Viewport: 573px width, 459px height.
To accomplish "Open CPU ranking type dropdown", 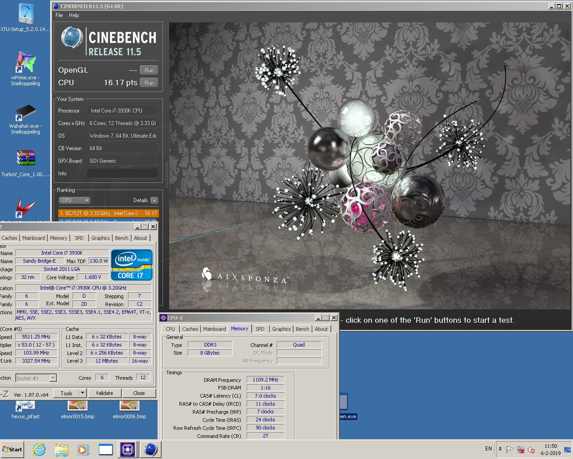I will pos(74,200).
